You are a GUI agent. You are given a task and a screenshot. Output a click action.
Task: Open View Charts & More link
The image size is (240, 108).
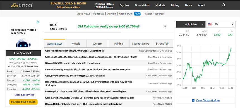208,100
